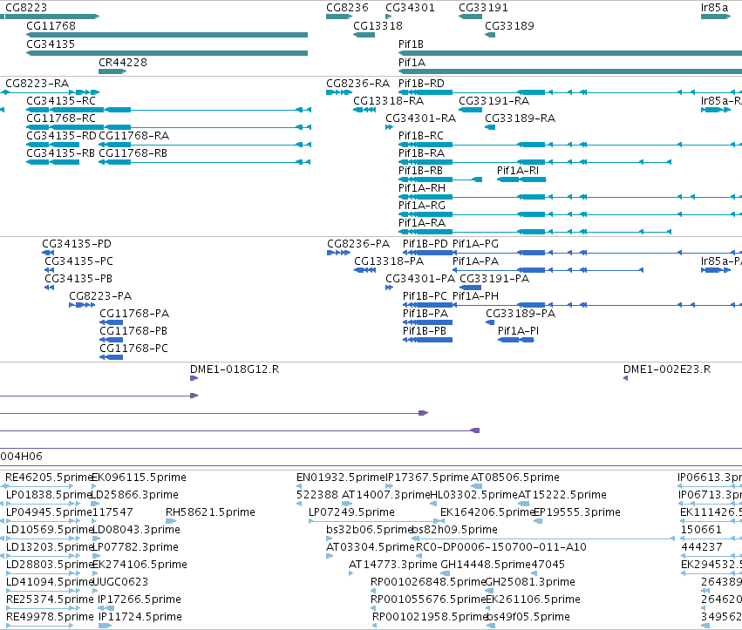This screenshot has width=742, height=630.
Task: Open the CG34135 gene label
Action: coord(51,44)
